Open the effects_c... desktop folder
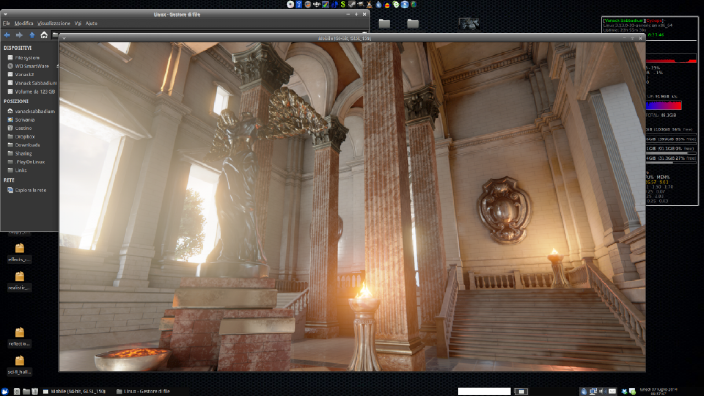This screenshot has width=704, height=396. click(x=20, y=253)
